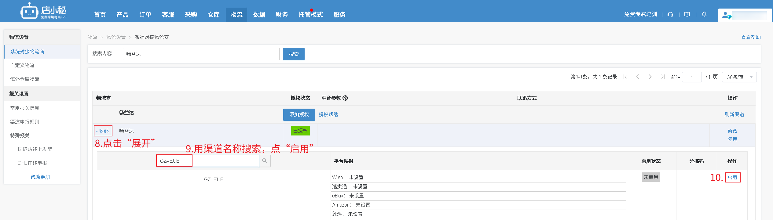Open the help manual book icon
This screenshot has height=220, width=773.
687,14
